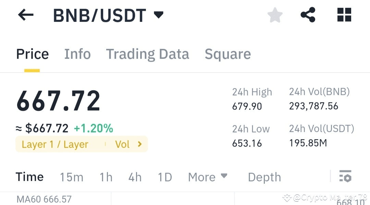Switch to the Depth view
The image size is (370, 205).
[x=264, y=177]
